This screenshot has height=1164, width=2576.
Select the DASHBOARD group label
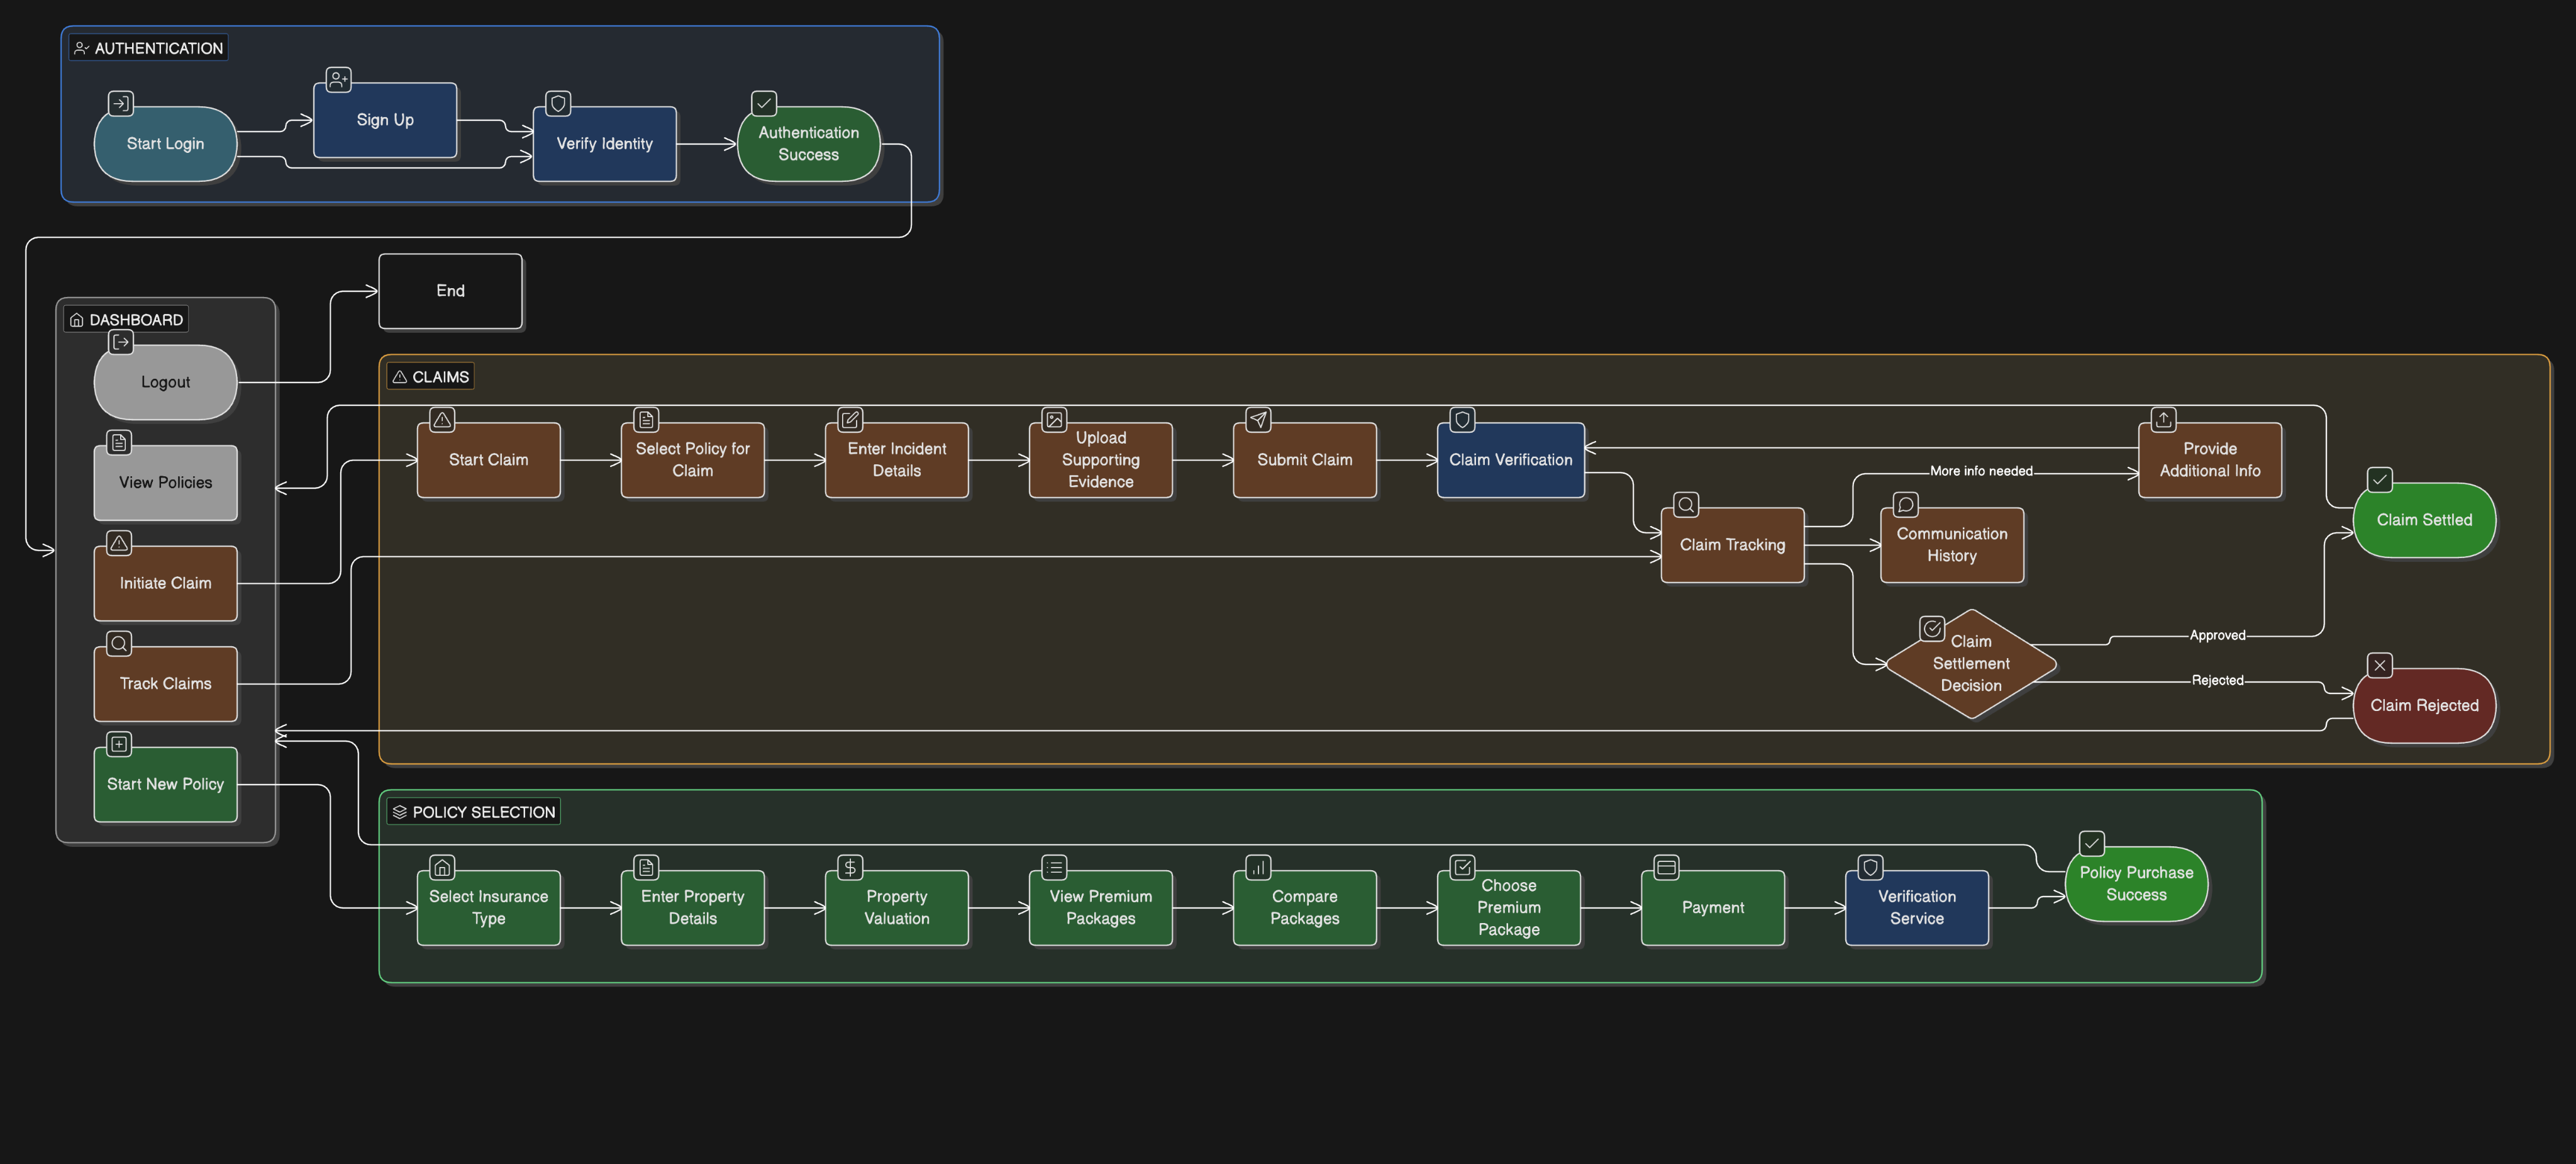(126, 319)
